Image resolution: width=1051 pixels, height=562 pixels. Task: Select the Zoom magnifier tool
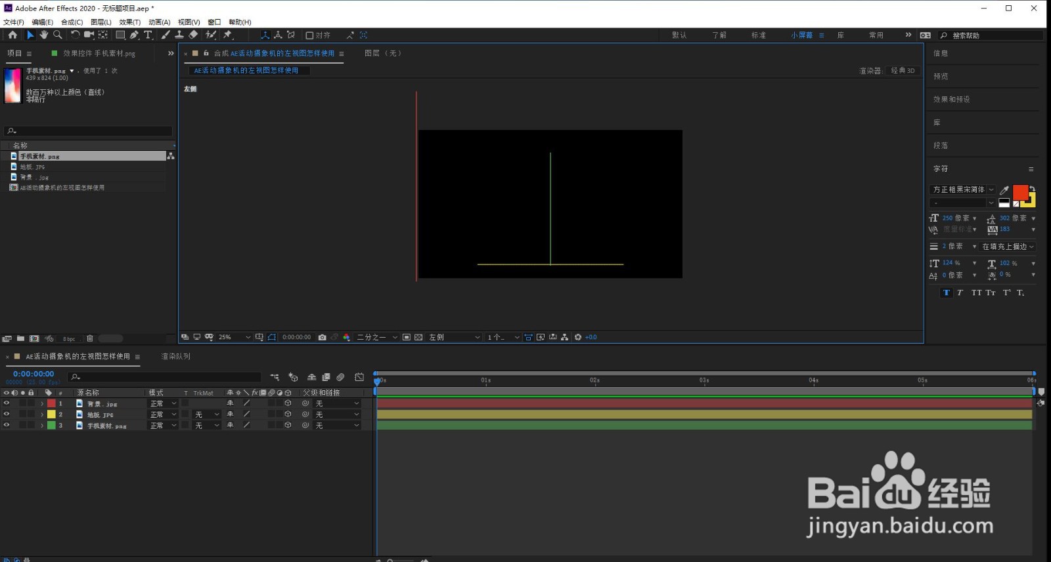pyautogui.click(x=58, y=35)
